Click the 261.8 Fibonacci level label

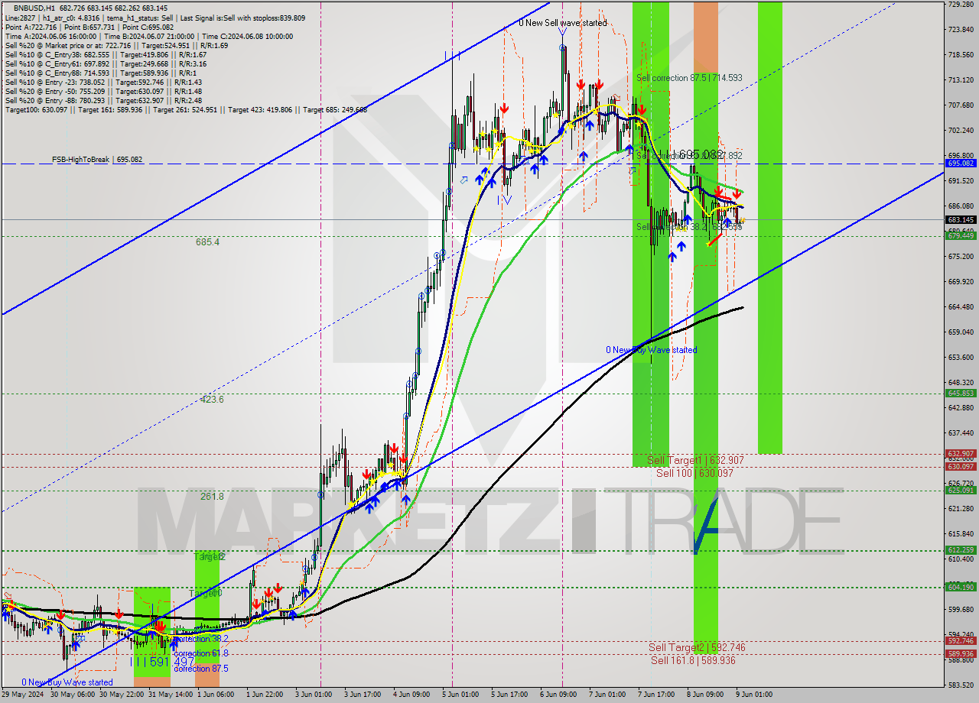point(212,496)
